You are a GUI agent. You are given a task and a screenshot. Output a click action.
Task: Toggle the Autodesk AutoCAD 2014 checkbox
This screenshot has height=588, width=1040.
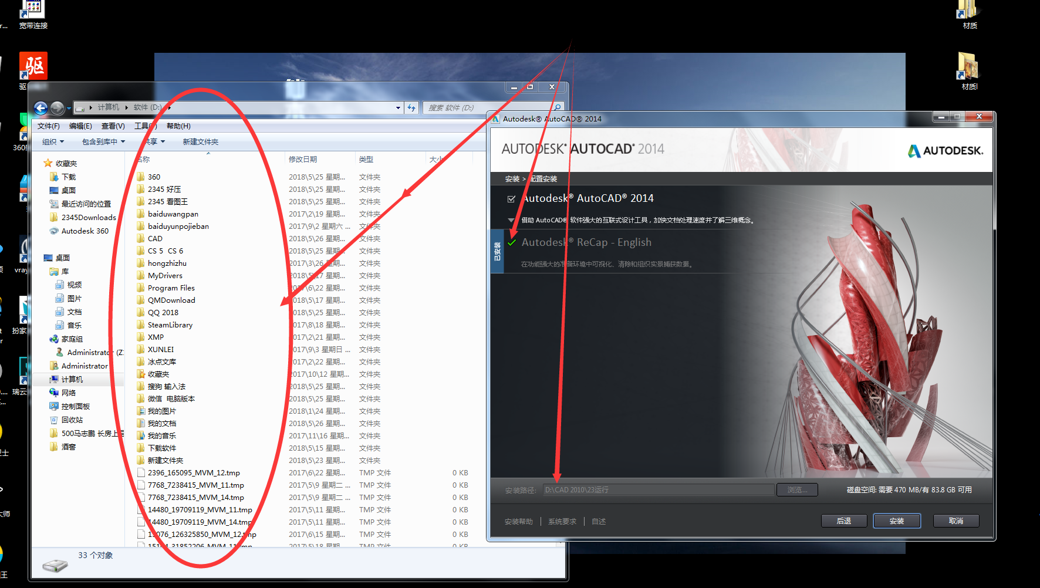pos(511,199)
